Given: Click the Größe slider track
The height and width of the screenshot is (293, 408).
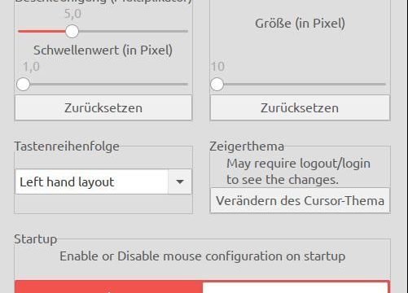Looking at the screenshot, I should pyautogui.click(x=305, y=85).
